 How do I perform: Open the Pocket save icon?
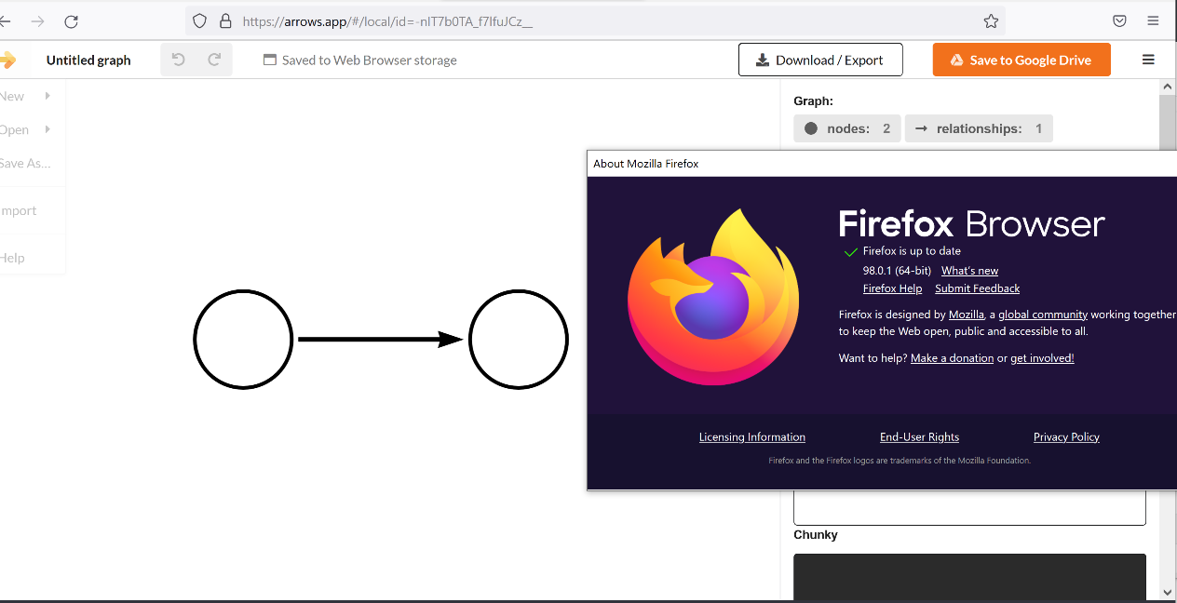1120,20
